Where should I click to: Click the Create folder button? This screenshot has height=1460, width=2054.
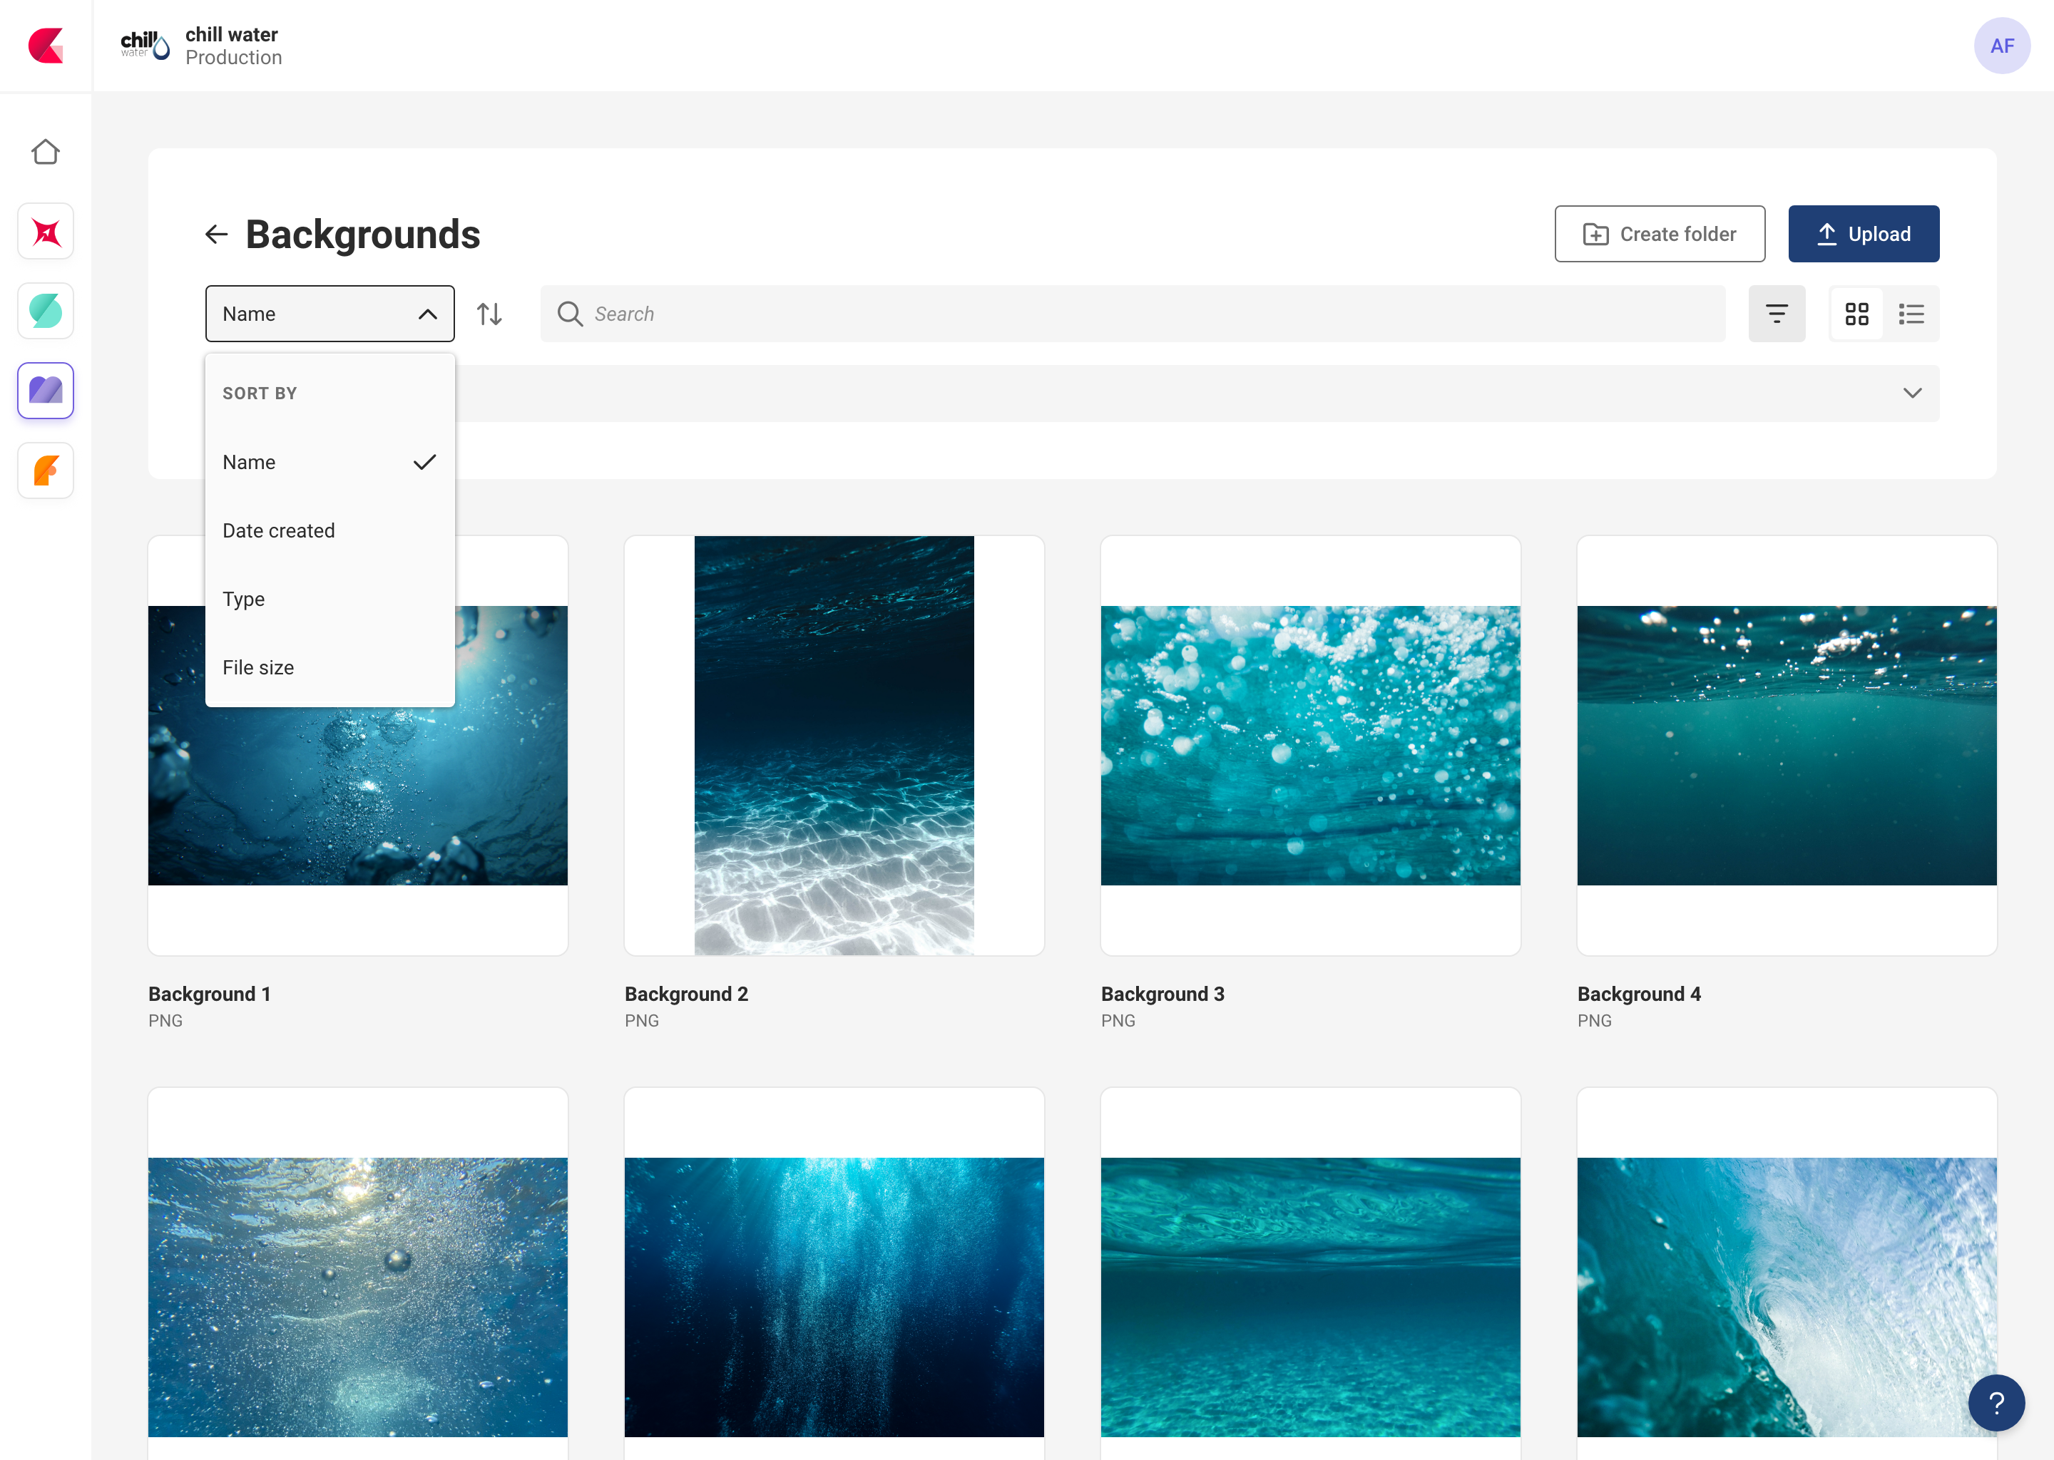pos(1659,234)
